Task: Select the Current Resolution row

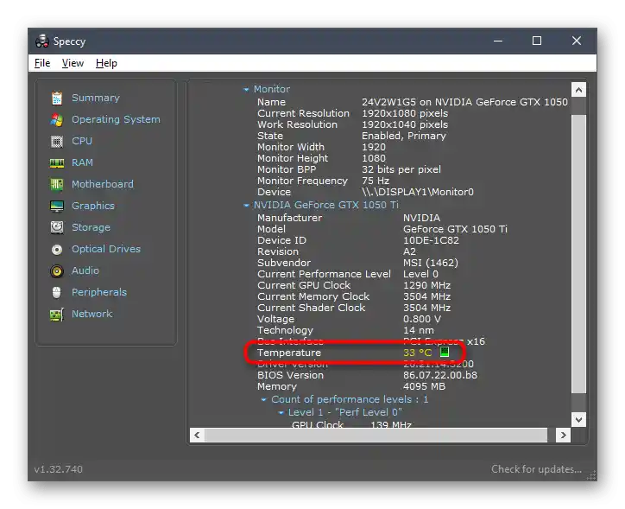Action: (353, 113)
